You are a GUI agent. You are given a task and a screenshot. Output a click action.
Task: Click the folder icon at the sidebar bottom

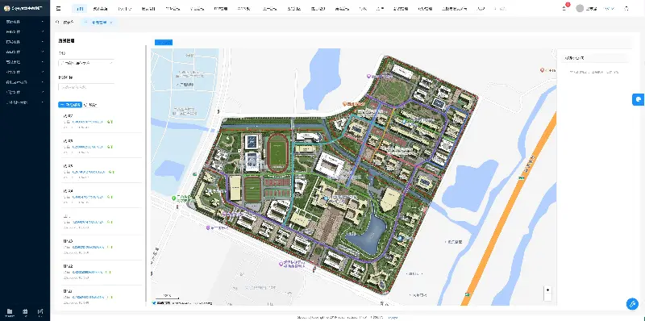[10, 311]
